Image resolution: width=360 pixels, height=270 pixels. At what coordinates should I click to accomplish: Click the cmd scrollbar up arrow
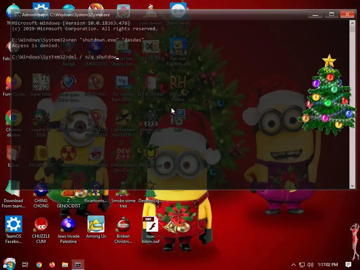click(x=352, y=23)
